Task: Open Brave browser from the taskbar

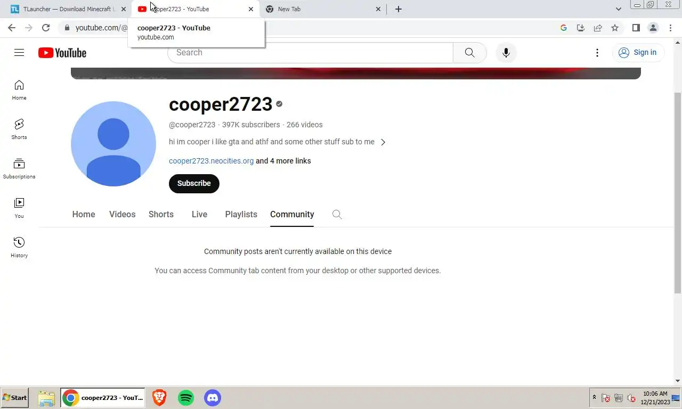Action: click(x=159, y=398)
